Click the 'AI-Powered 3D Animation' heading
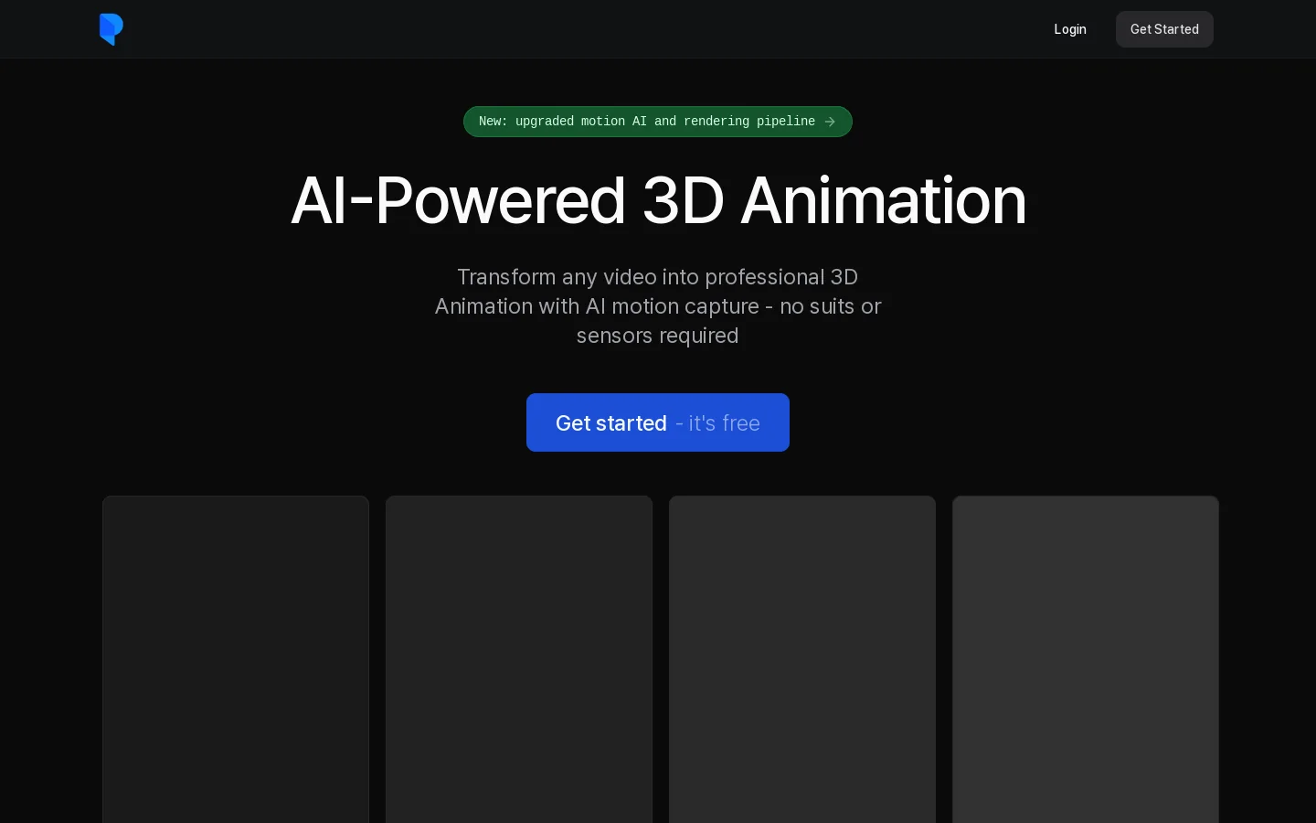Viewport: 1316px width, 823px height. (x=658, y=200)
